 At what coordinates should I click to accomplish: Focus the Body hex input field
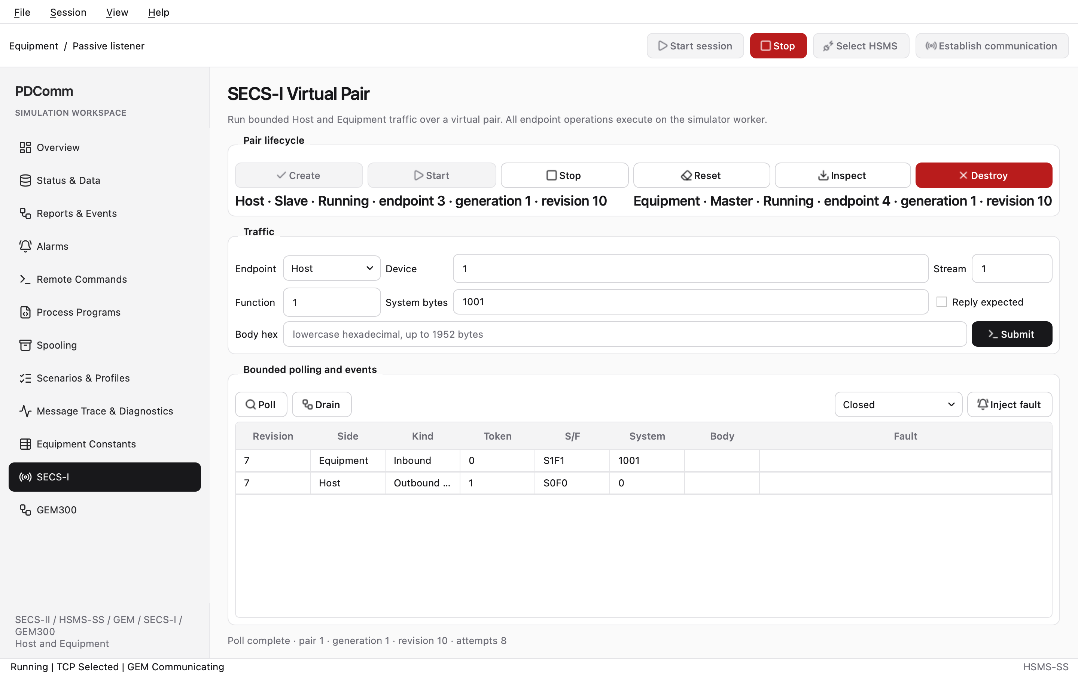click(624, 334)
